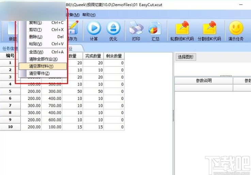This screenshot has width=251, height=175.
Task: Click the 另存为 (Save As) floppy-disk icon
Action: [x=73, y=28]
